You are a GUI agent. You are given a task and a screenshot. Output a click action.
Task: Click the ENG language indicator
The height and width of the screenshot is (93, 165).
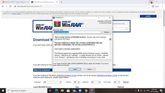pyautogui.click(x=148, y=91)
